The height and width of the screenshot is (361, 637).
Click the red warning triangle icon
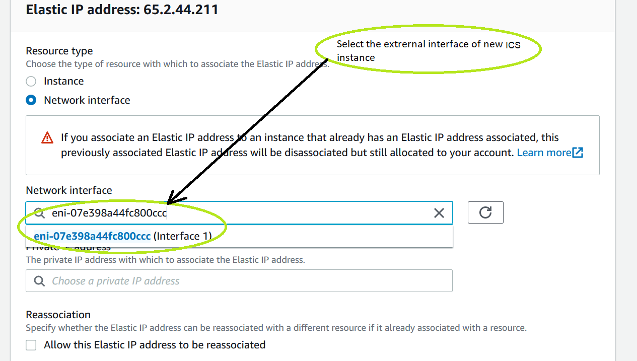(47, 137)
